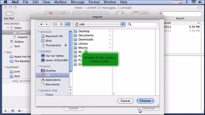
Task: Open the View menu
Action: (x=46, y=2)
